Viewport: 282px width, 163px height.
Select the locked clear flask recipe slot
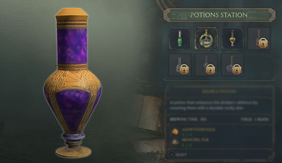[180, 65]
